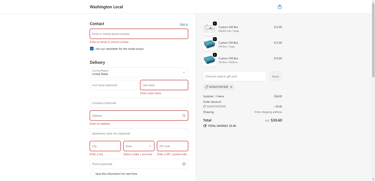Click the 'Enter an email or phone number' error
Viewport: 375px width, 181px height.
pyautogui.click(x=109, y=42)
